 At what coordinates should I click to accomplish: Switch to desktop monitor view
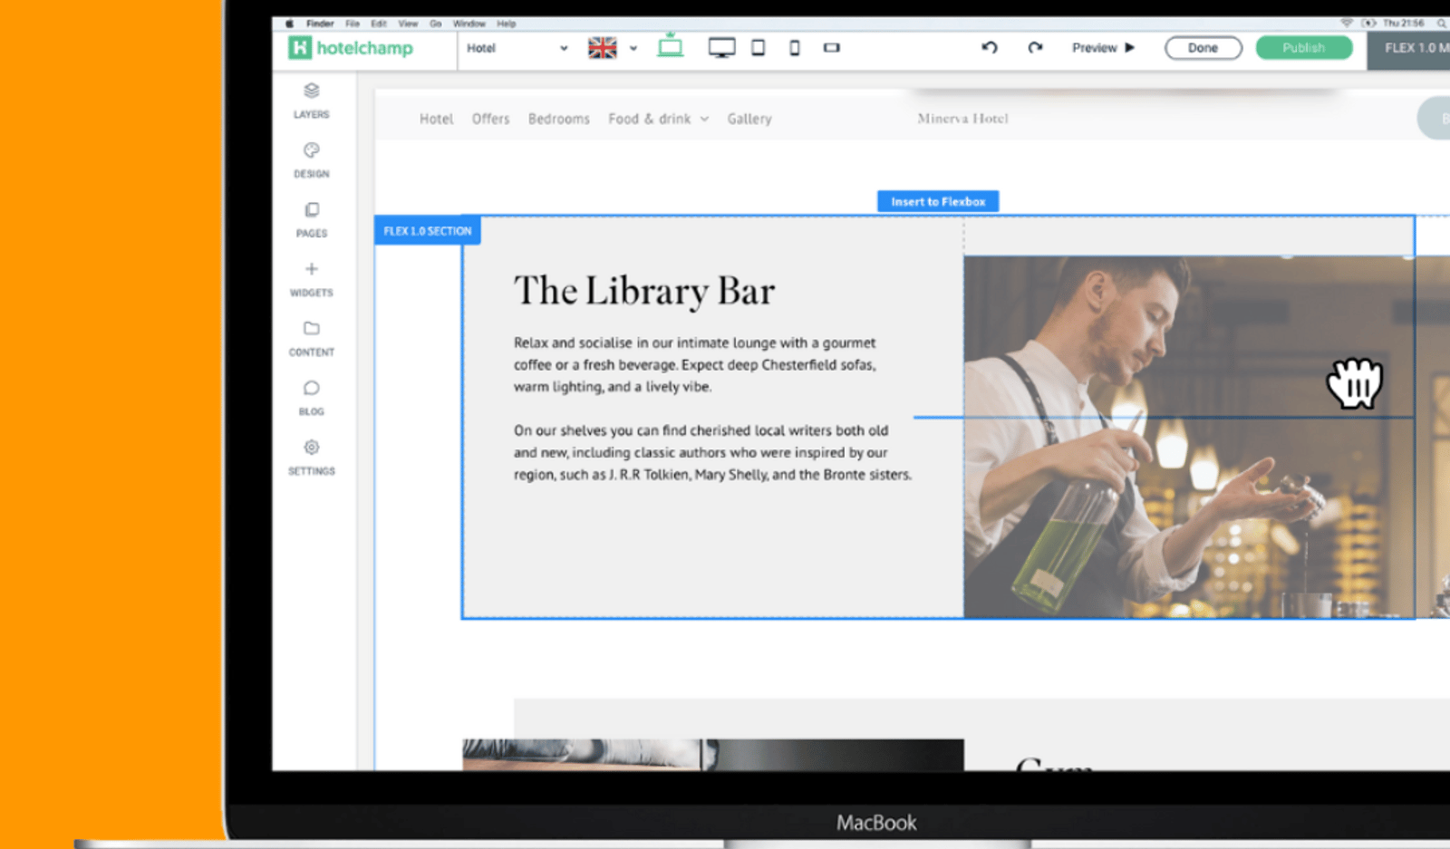click(721, 48)
